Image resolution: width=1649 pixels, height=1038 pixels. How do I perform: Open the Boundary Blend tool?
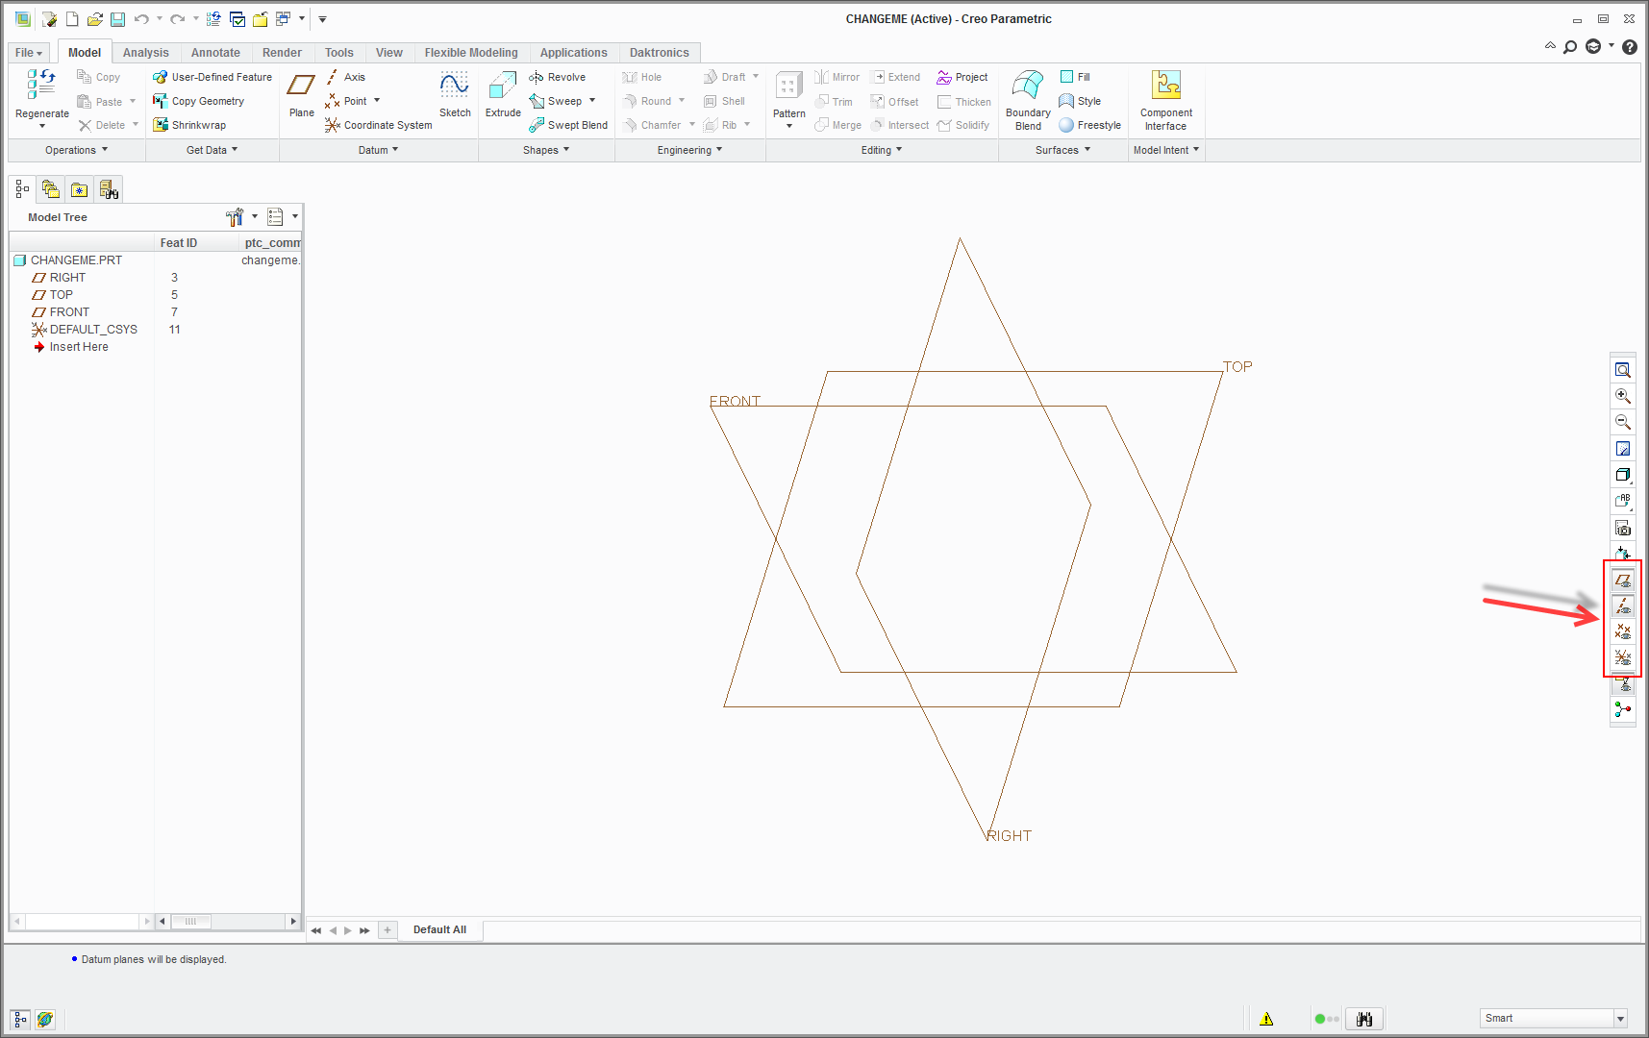(1028, 100)
